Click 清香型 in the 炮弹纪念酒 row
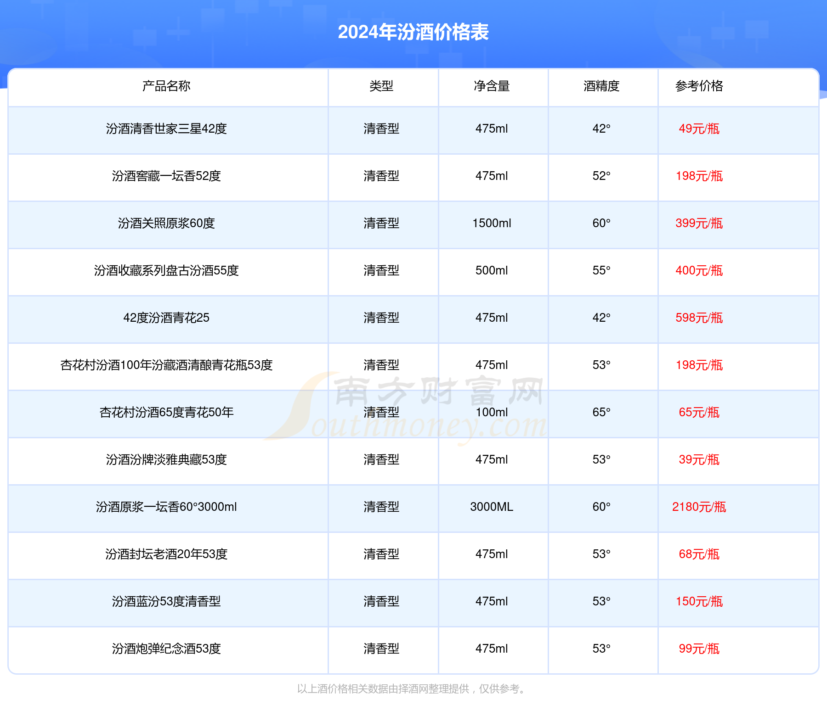 pyautogui.click(x=381, y=649)
